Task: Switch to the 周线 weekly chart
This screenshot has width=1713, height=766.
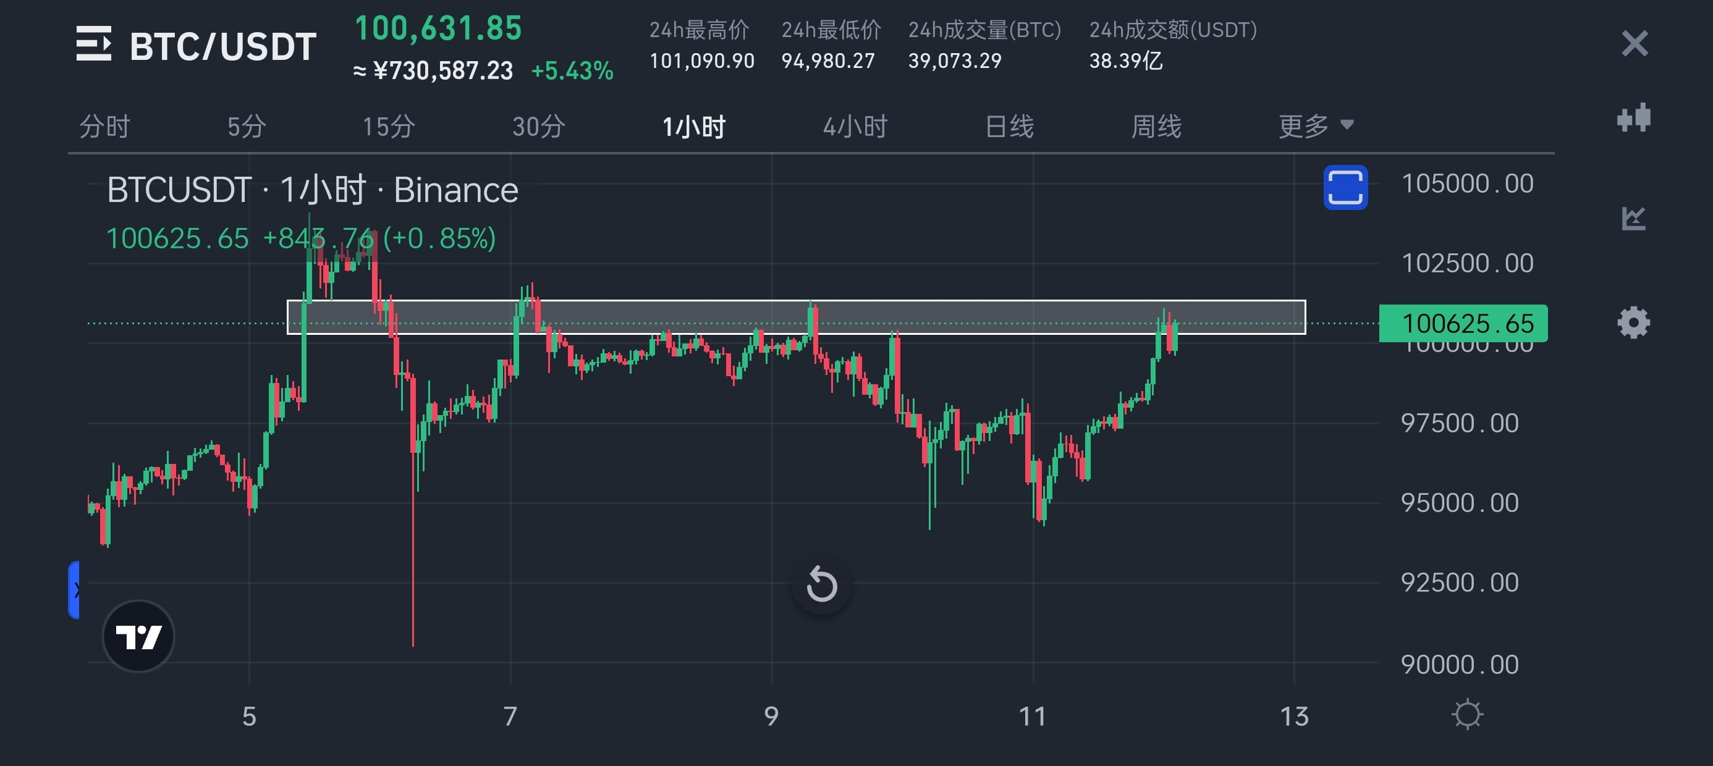Action: pos(1156,125)
